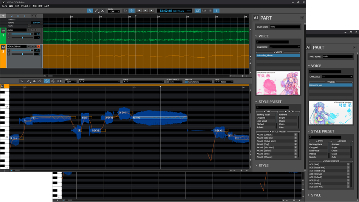Choose AOI [Chorus] style preset
359x202 pixels.
click(x=328, y=174)
